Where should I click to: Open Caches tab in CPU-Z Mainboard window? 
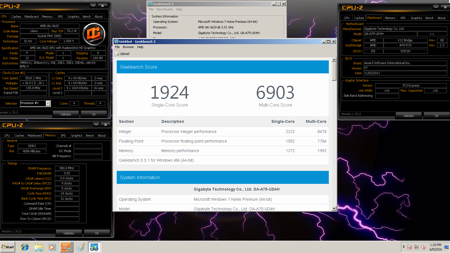tap(359, 18)
